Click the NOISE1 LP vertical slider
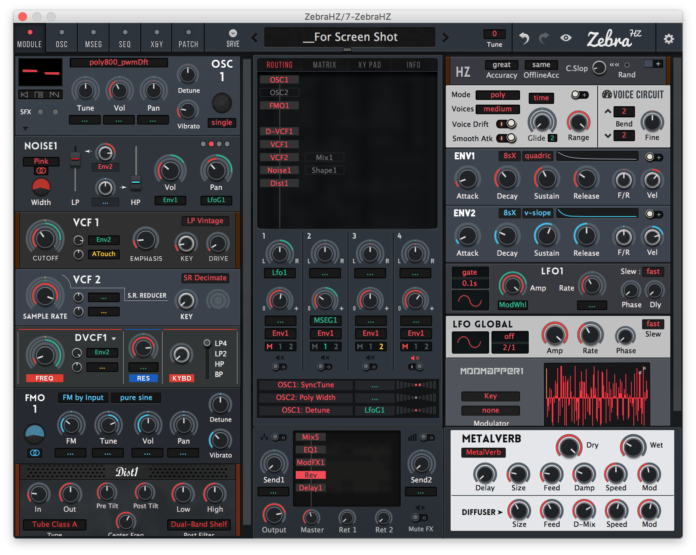The image size is (696, 555). (x=75, y=168)
